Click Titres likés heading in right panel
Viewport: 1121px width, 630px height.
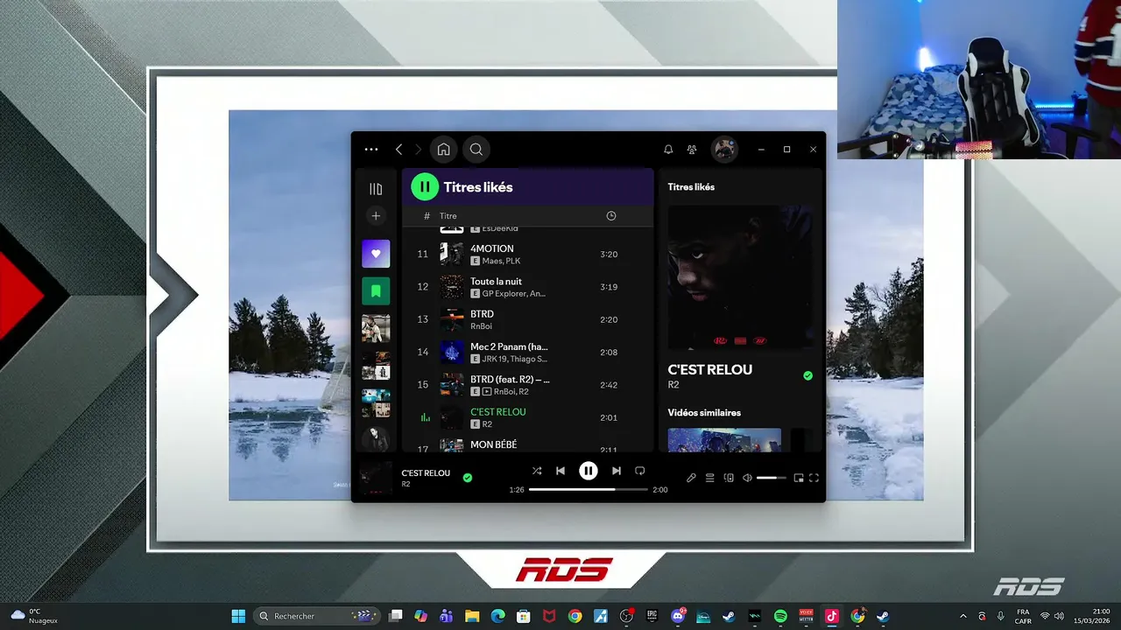point(691,186)
